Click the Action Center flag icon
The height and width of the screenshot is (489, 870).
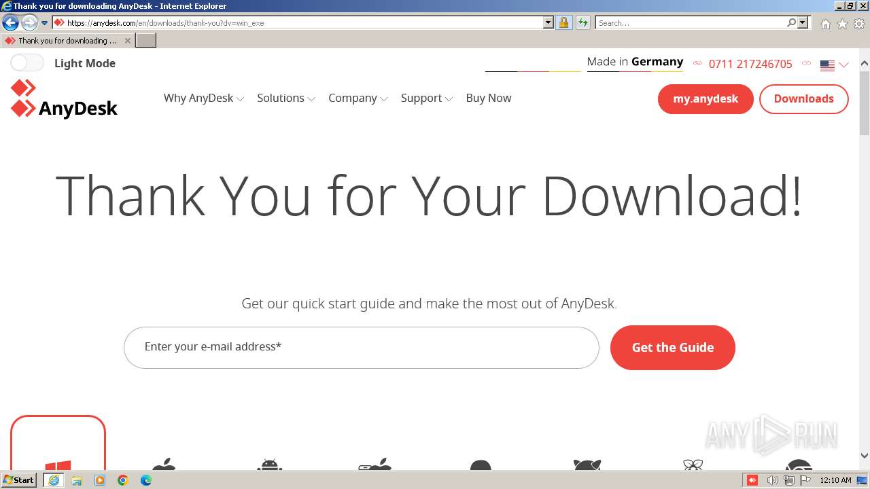pyautogui.click(x=806, y=480)
